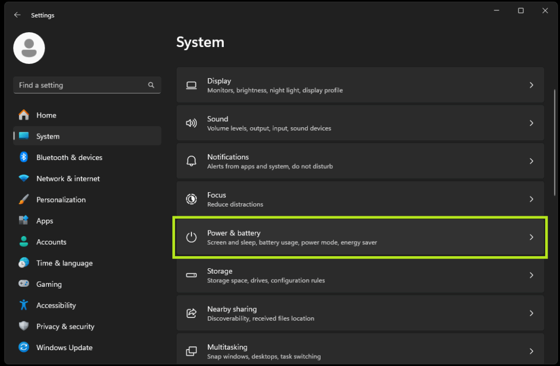Click the System monitor icon in sidebar
The image size is (560, 366).
(24, 136)
